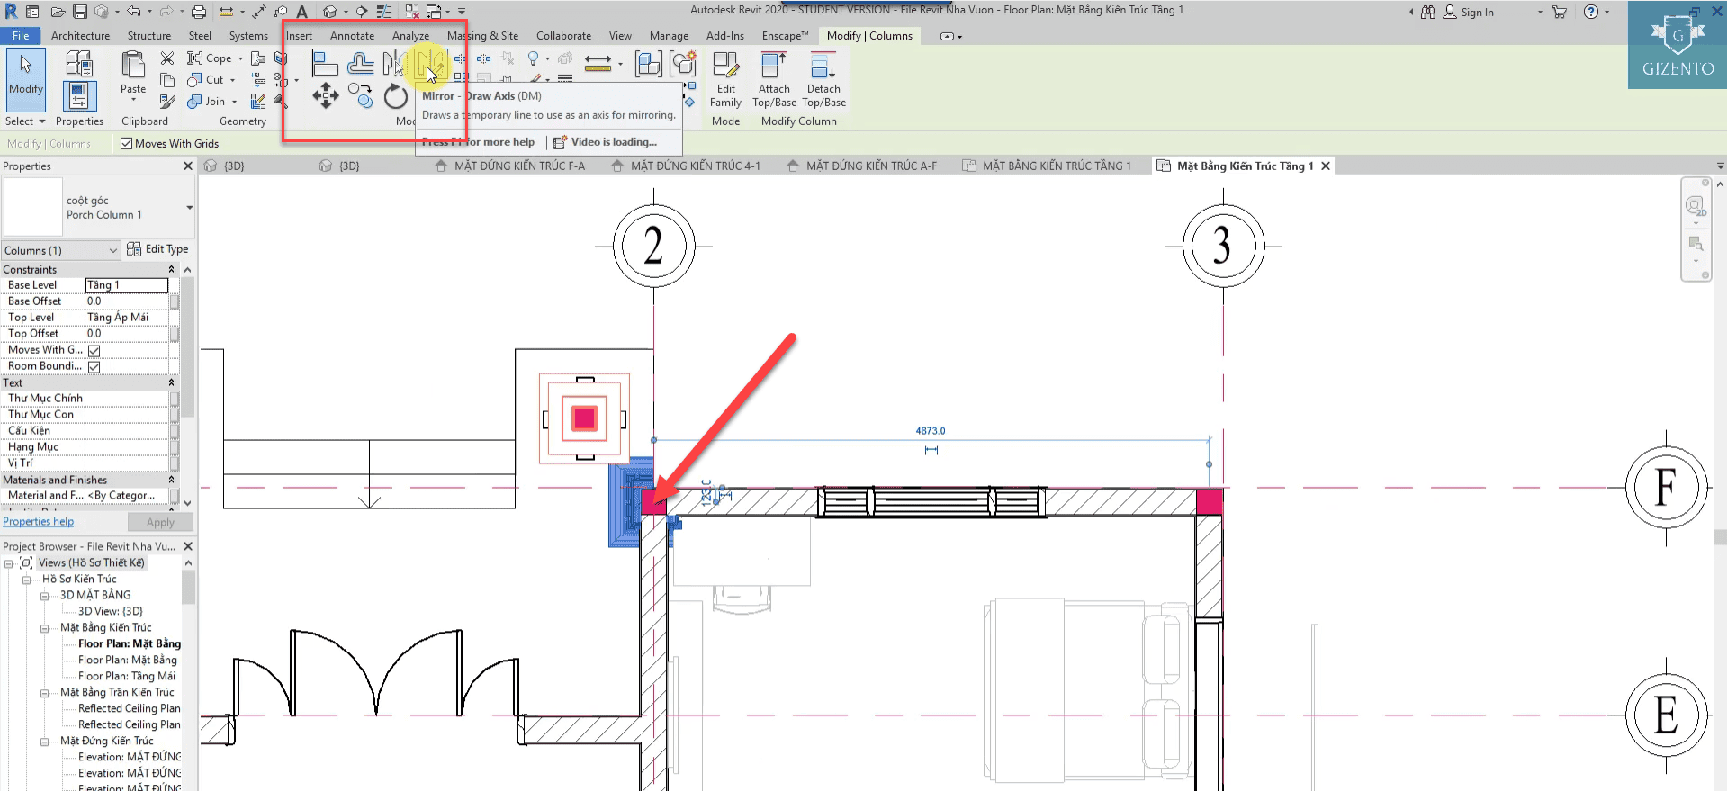
Task: Activate the Align tool in Modify panel
Action: tap(325, 64)
